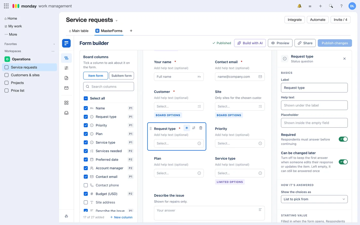The width and height of the screenshot is (360, 225).
Task: Open the notifications bell
Action: (x=299, y=6)
